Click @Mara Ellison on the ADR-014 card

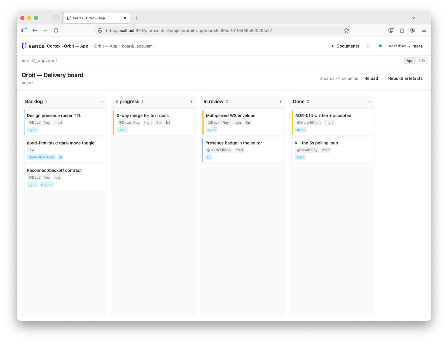click(309, 122)
